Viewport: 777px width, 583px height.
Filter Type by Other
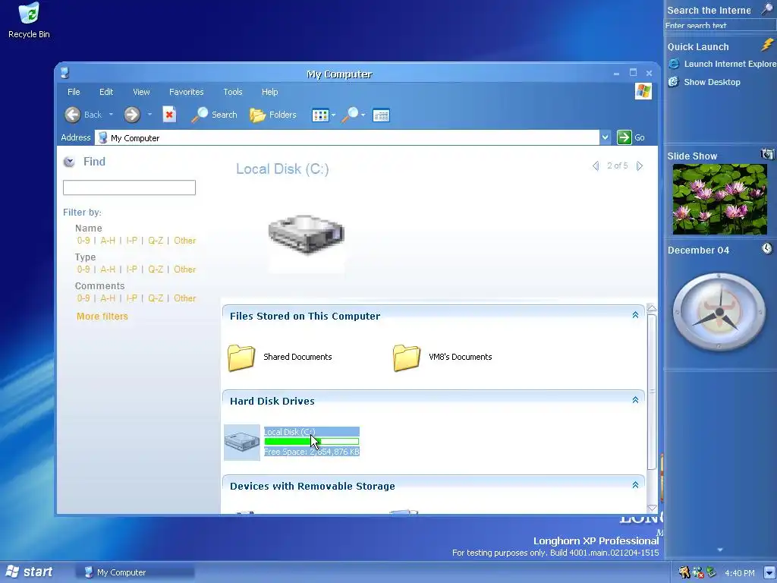coord(185,269)
